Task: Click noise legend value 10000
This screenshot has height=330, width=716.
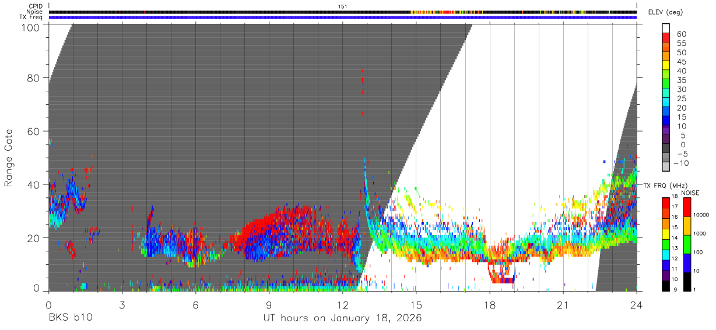Action: pos(702,215)
